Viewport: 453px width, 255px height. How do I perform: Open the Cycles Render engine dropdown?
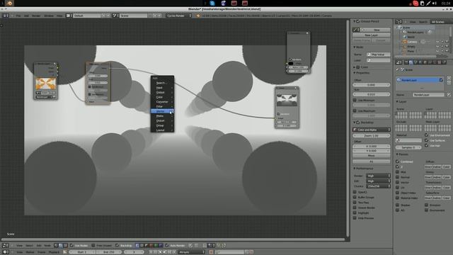(179, 16)
